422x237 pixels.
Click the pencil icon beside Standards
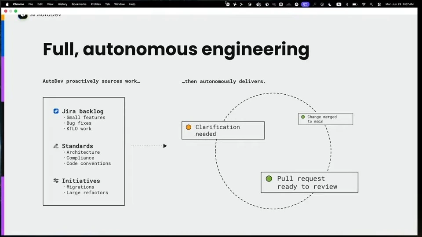(x=56, y=146)
